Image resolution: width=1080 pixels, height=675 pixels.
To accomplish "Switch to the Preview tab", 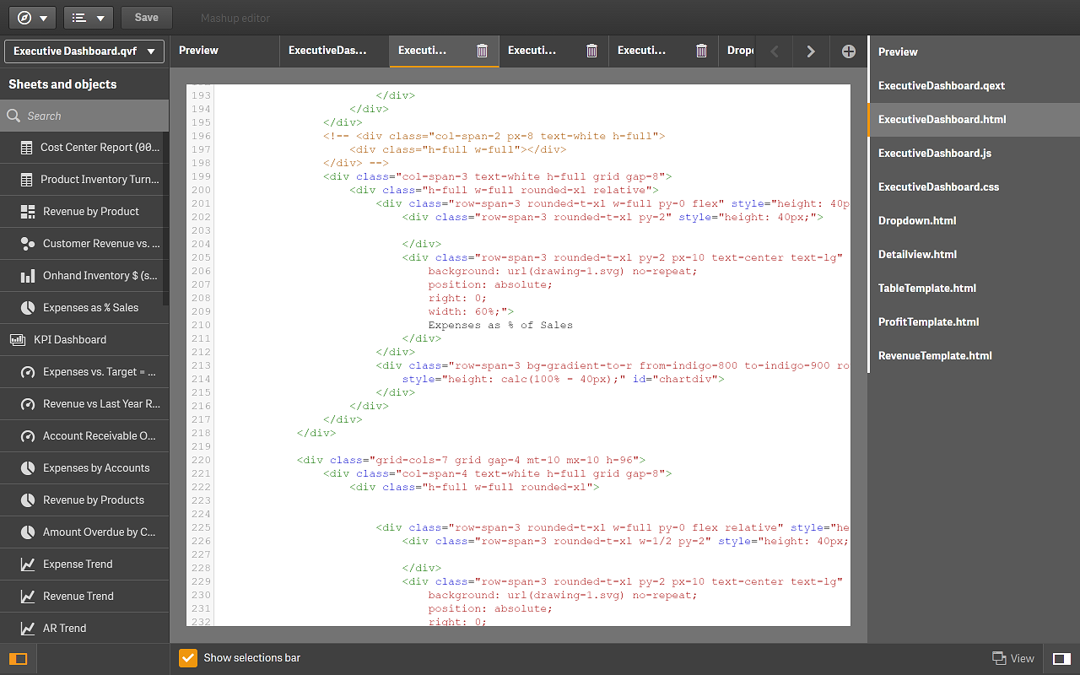I will click(198, 50).
